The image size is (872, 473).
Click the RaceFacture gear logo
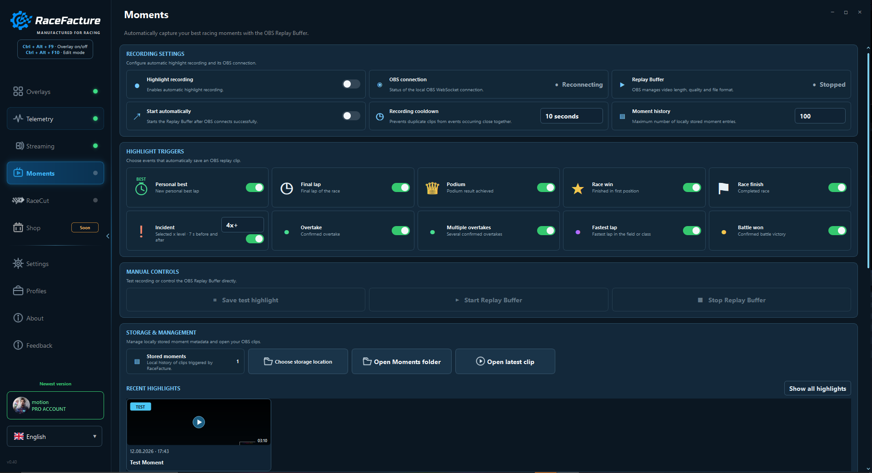click(x=21, y=20)
